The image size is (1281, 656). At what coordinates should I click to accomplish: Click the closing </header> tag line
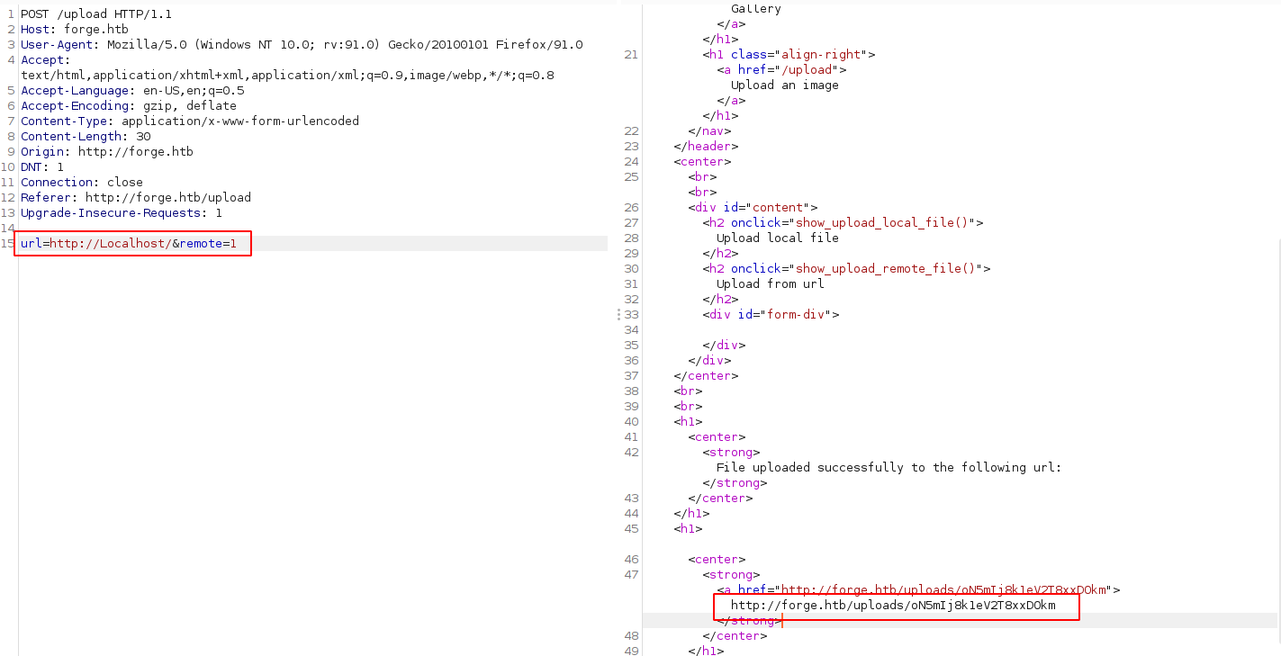tap(706, 147)
